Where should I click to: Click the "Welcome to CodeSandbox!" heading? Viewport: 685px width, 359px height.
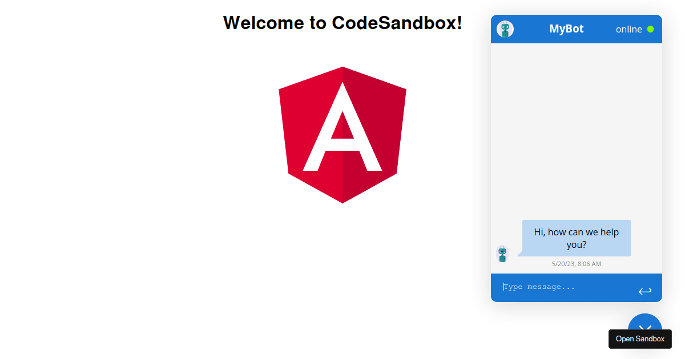pos(342,23)
